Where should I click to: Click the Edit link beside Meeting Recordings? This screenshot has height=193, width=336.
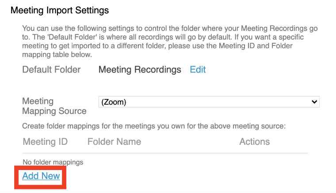point(198,69)
